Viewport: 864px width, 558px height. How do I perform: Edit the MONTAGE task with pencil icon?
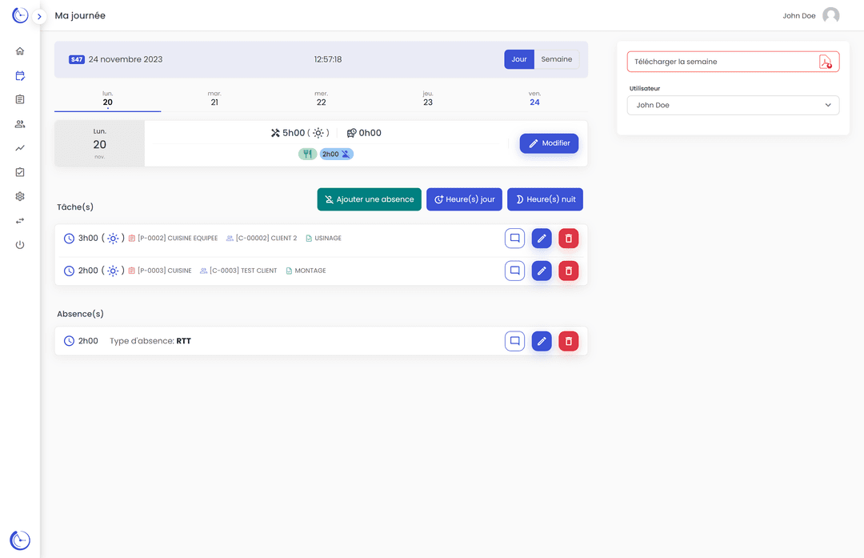click(542, 271)
